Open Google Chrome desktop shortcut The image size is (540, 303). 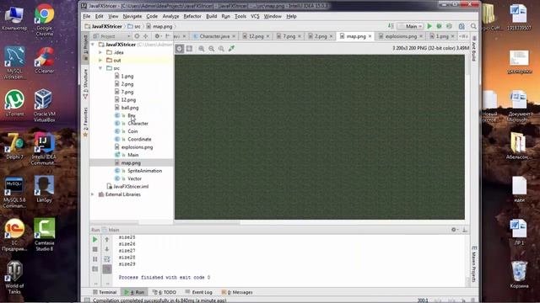(45, 19)
